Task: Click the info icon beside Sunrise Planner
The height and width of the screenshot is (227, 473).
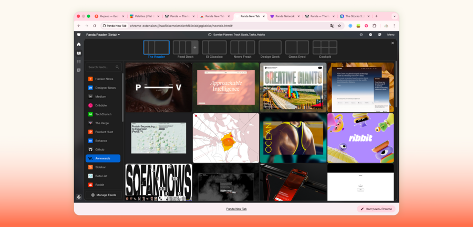Action: [210, 35]
